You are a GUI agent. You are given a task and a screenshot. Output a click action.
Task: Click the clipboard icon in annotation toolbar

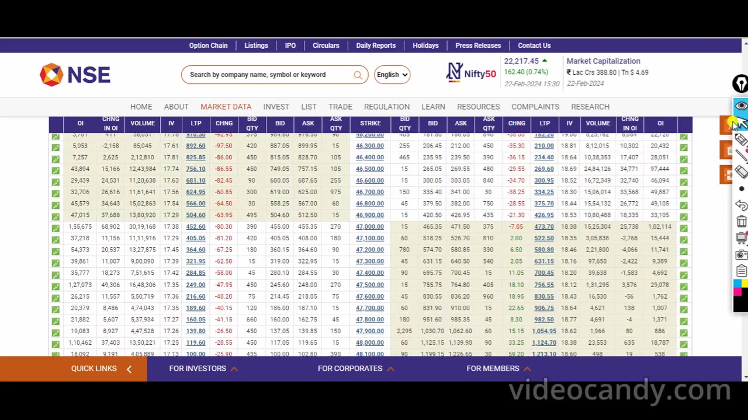pyautogui.click(x=741, y=271)
